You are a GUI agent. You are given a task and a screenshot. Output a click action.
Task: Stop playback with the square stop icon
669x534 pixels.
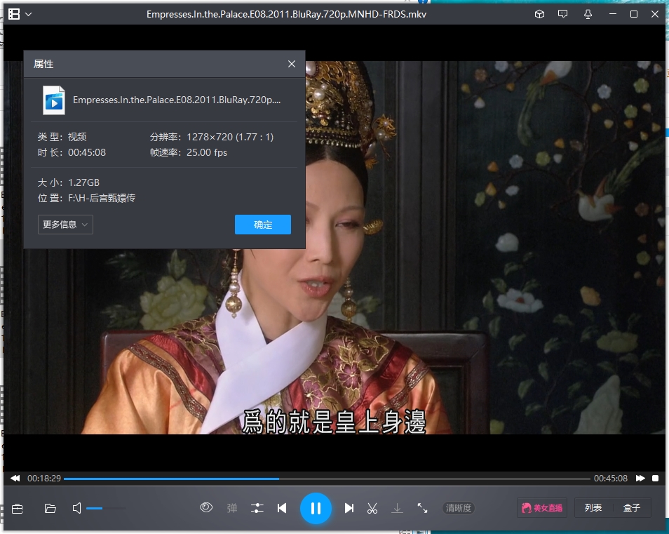(x=656, y=478)
